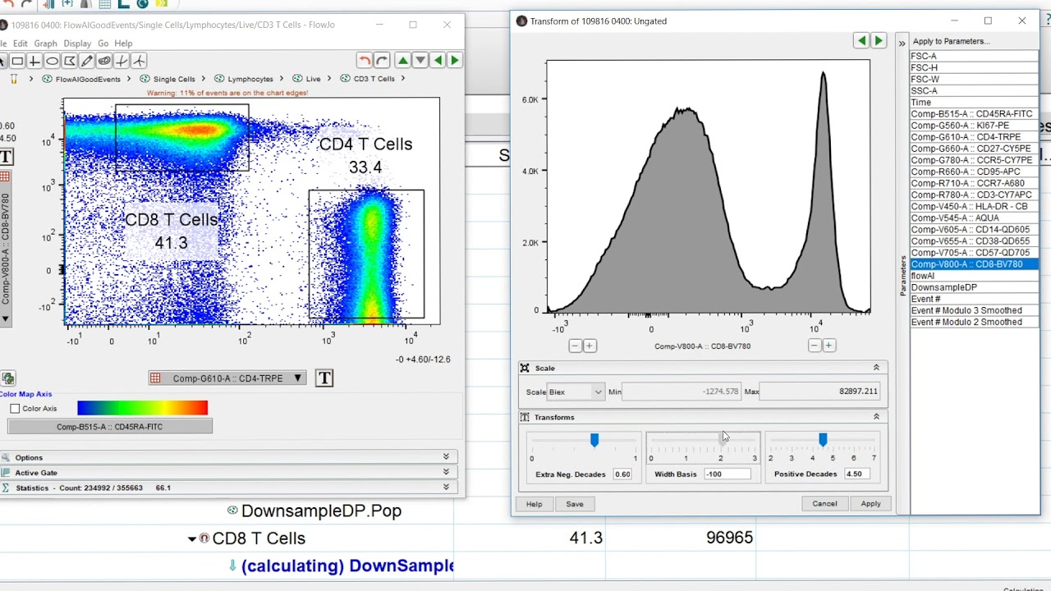Image resolution: width=1051 pixels, height=591 pixels.
Task: Select the polygon gate tool
Action: click(x=70, y=61)
